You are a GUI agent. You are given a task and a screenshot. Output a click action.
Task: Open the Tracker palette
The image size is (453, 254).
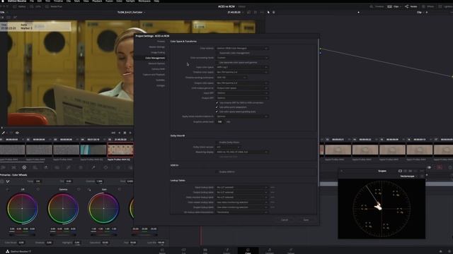[x=118, y=167]
